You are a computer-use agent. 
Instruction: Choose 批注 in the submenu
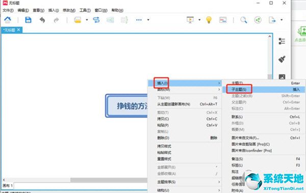[x=235, y=172]
